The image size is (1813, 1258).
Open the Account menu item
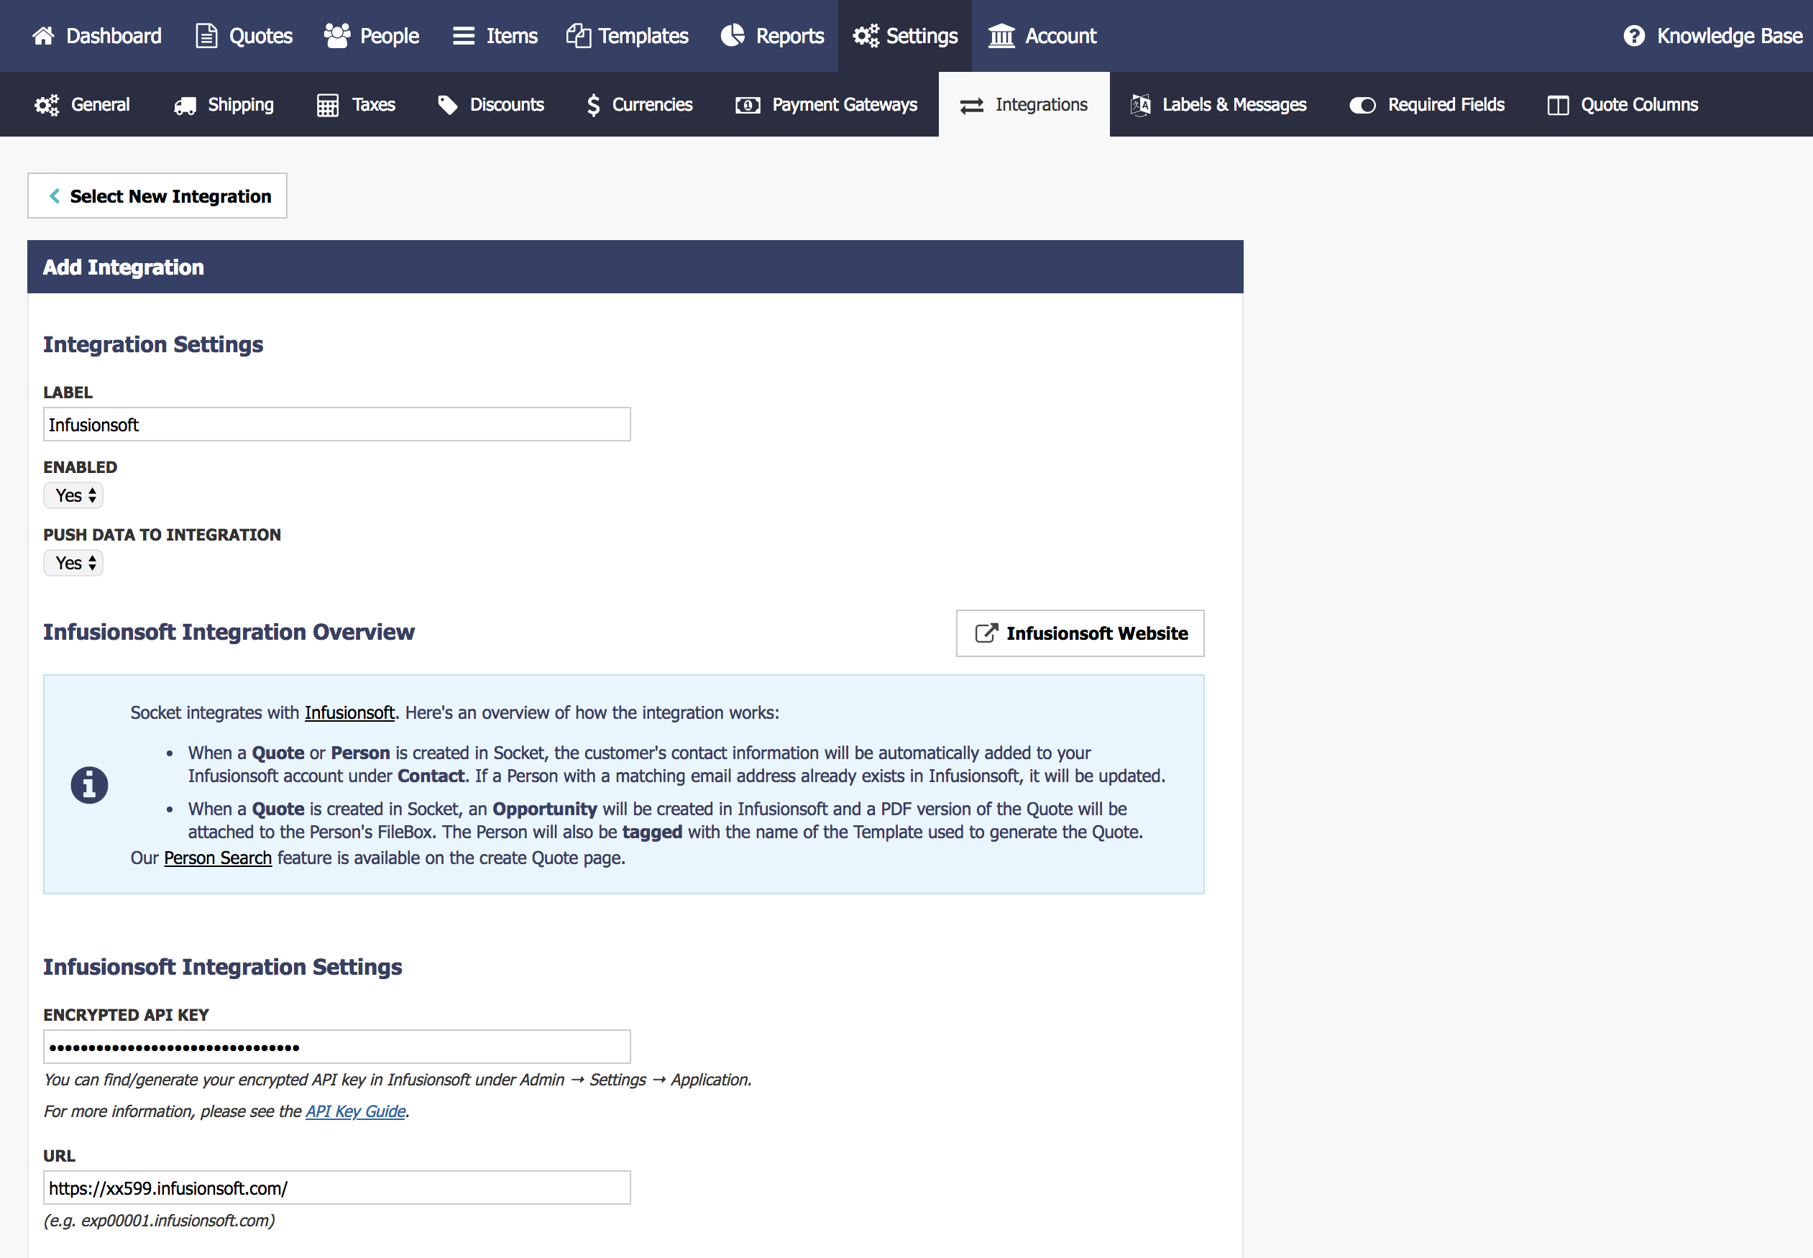[x=1043, y=35]
